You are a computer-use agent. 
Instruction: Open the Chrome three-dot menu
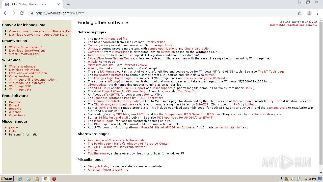pyautogui.click(x=317, y=13)
